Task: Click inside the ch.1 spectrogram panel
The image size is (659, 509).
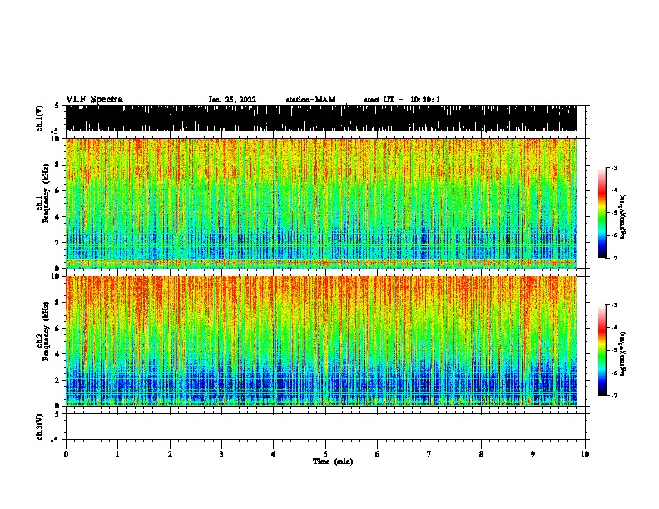Action: click(321, 203)
